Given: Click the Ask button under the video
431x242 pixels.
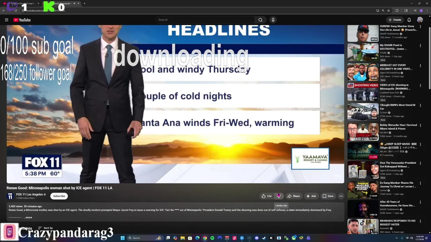Looking at the screenshot, I should coord(311,196).
